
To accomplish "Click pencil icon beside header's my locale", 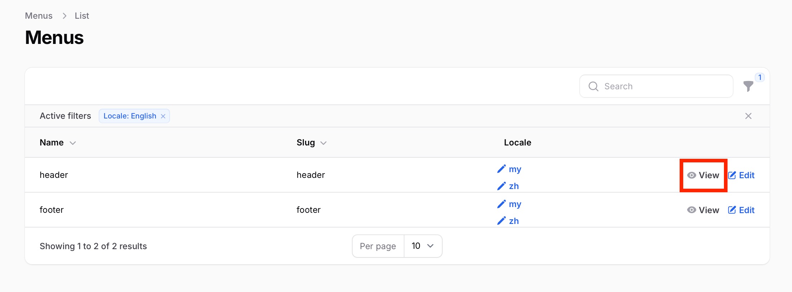I will 501,169.
